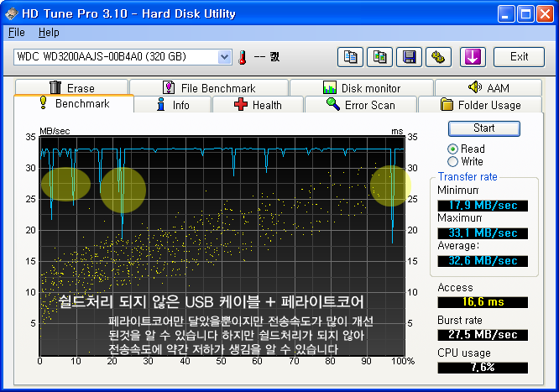Open the options wrench icon
The height and width of the screenshot is (392, 559).
click(438, 57)
